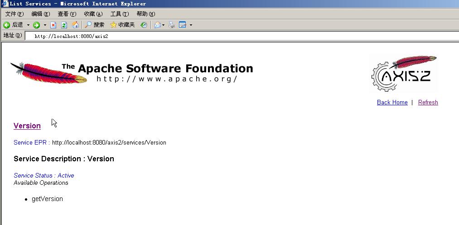The height and width of the screenshot is (225, 459).
Task: Click the green Forward arrow icon
Action: 36,25
